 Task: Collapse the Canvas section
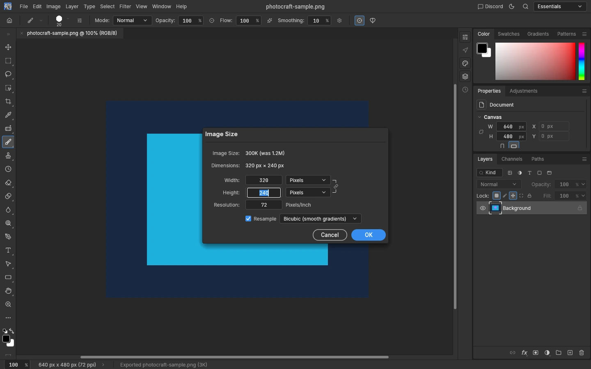[479, 117]
